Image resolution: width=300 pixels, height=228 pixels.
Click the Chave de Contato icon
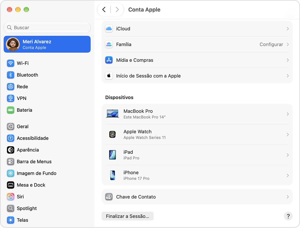(109, 197)
